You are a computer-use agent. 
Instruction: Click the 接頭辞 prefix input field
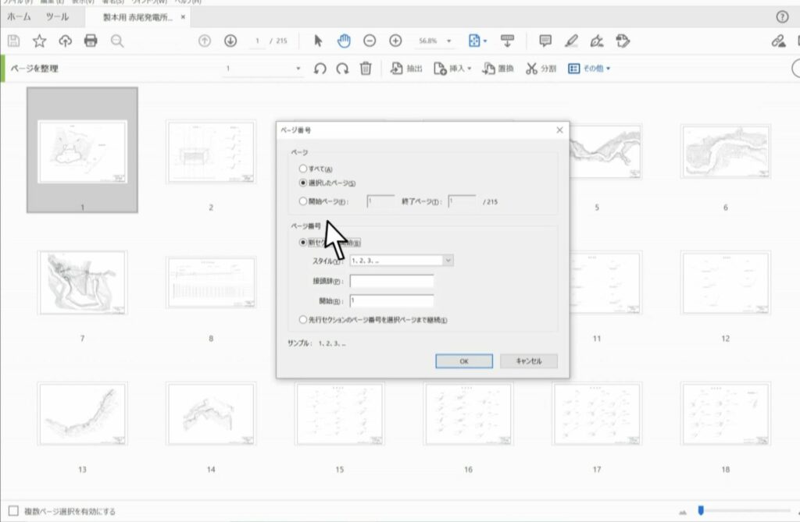tap(392, 281)
